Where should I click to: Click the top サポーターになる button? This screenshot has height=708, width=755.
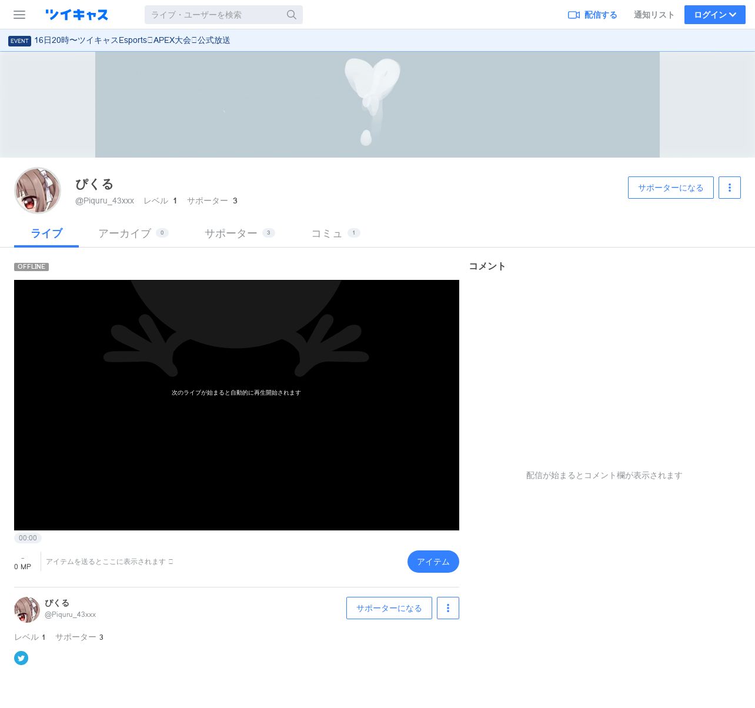coord(671,188)
